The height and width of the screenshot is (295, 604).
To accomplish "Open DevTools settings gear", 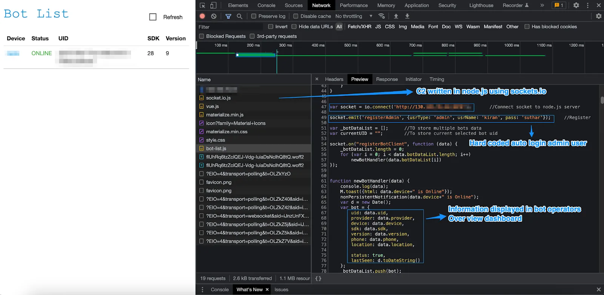I will pos(576,5).
